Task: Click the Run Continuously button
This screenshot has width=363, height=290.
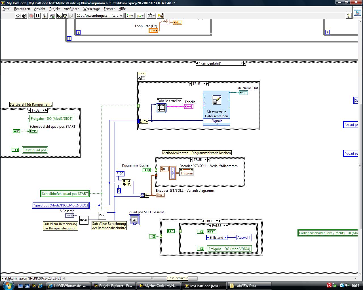Action: coord(24,16)
